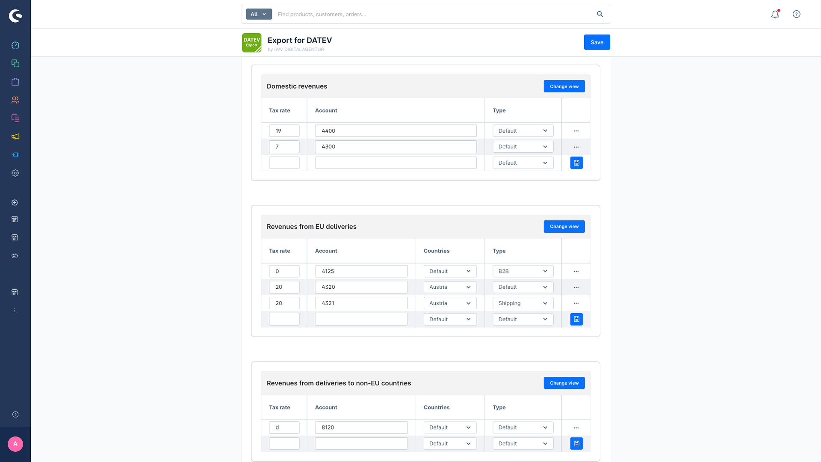The width and height of the screenshot is (821, 462).
Task: Open the sidebar three-dots more menu
Action: coord(15,311)
